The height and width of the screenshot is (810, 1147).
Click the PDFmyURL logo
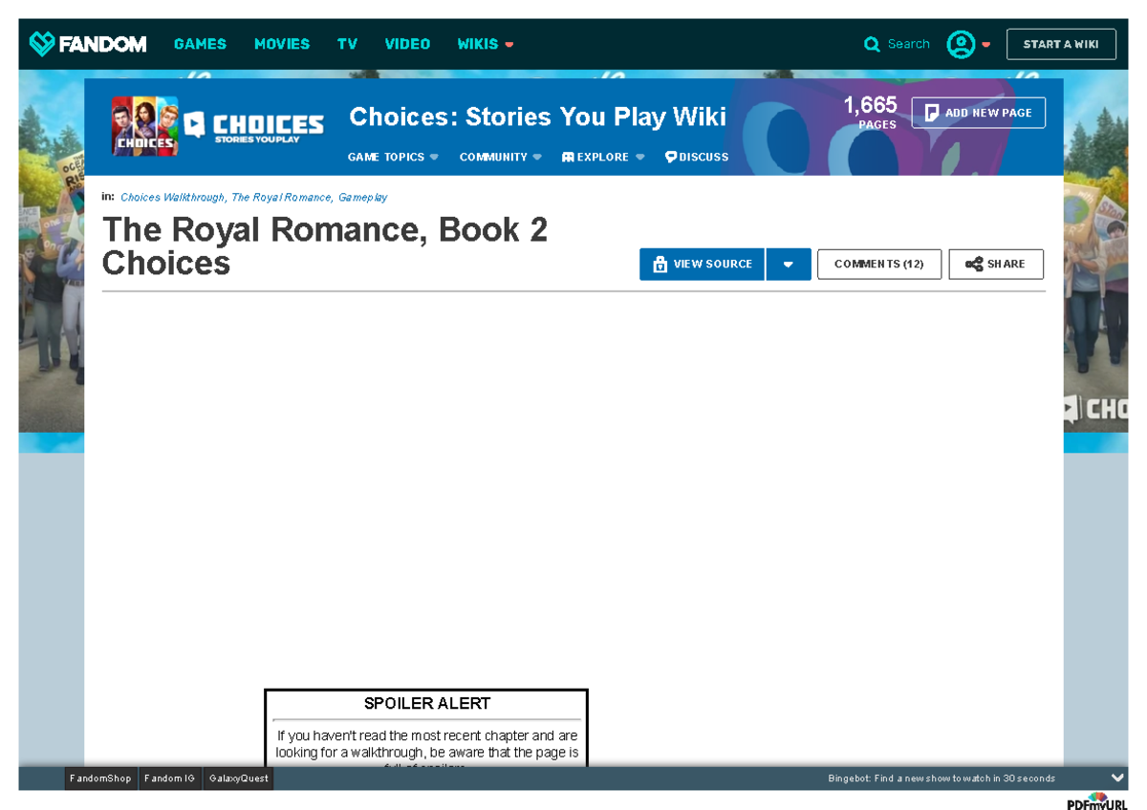click(1097, 801)
